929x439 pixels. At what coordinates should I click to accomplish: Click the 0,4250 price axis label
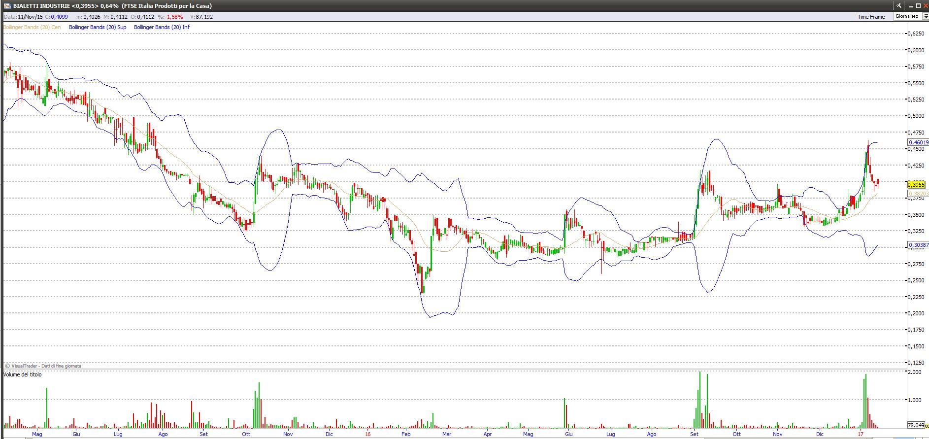pyautogui.click(x=916, y=165)
